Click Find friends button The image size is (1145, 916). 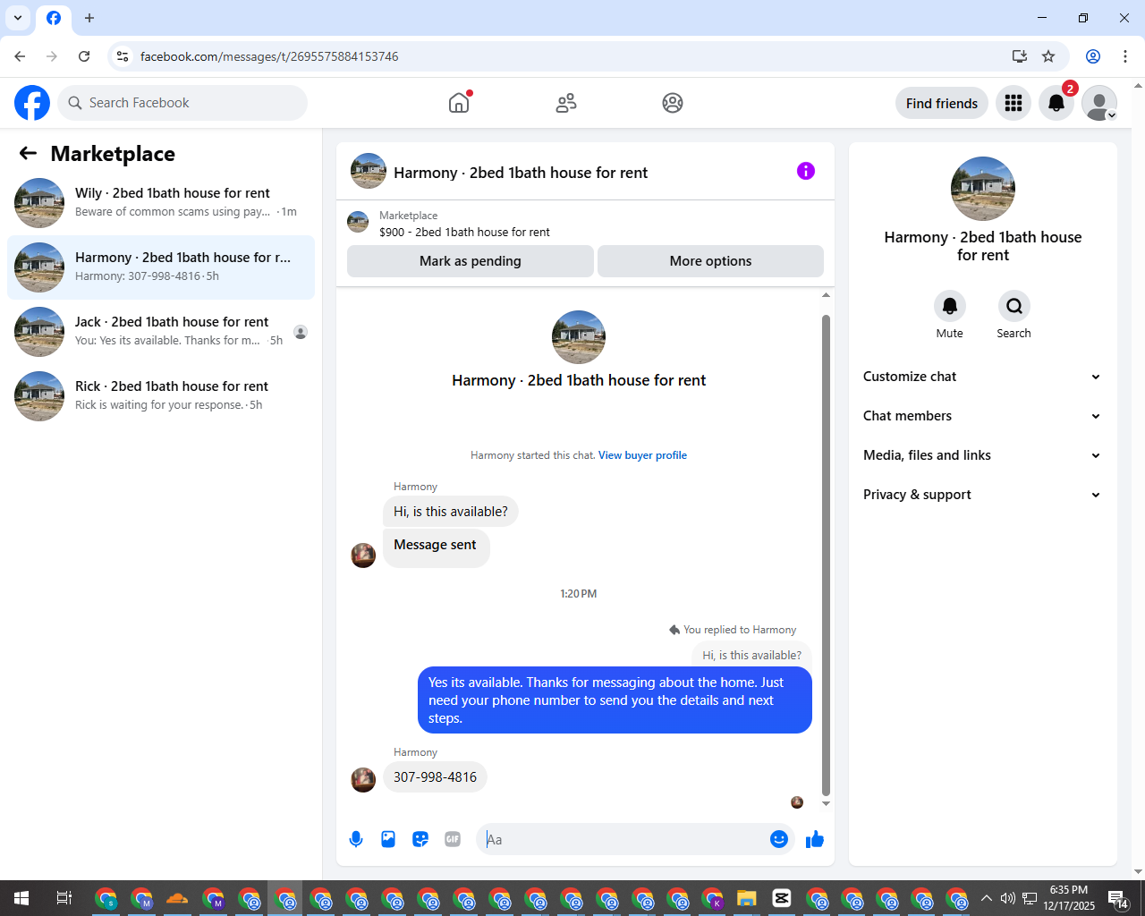click(942, 104)
